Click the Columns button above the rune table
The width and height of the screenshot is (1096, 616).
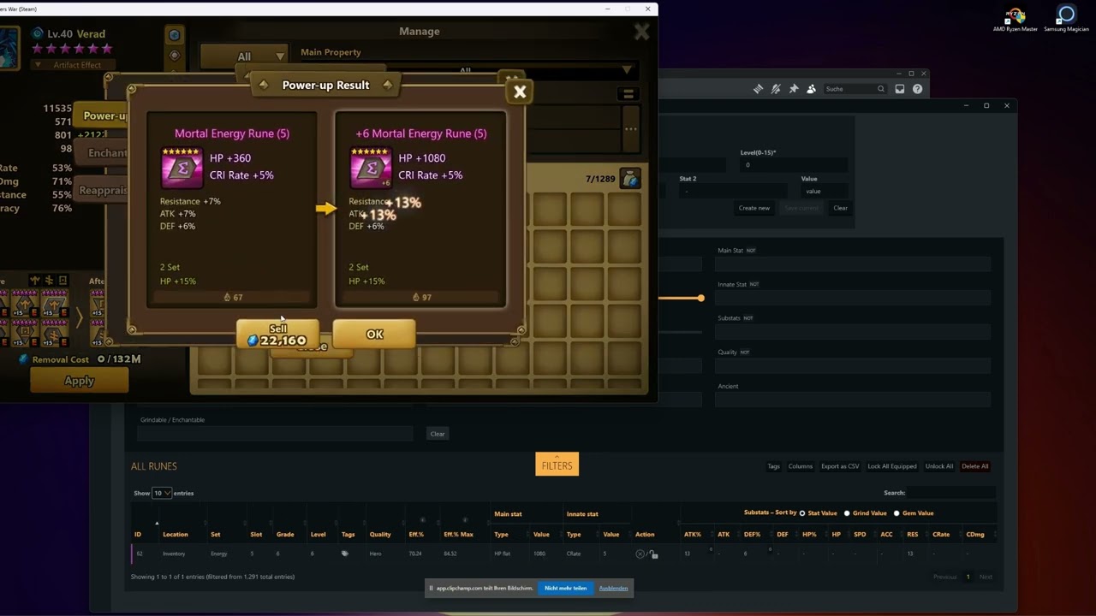[801, 466]
